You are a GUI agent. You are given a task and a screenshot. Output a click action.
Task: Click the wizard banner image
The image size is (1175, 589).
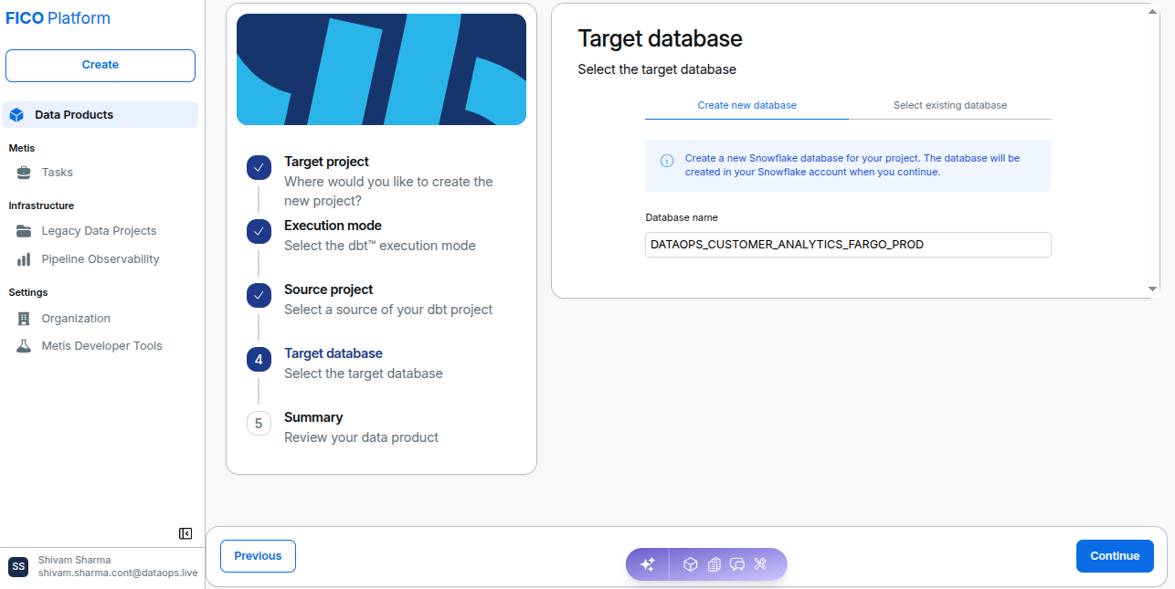pos(381,69)
